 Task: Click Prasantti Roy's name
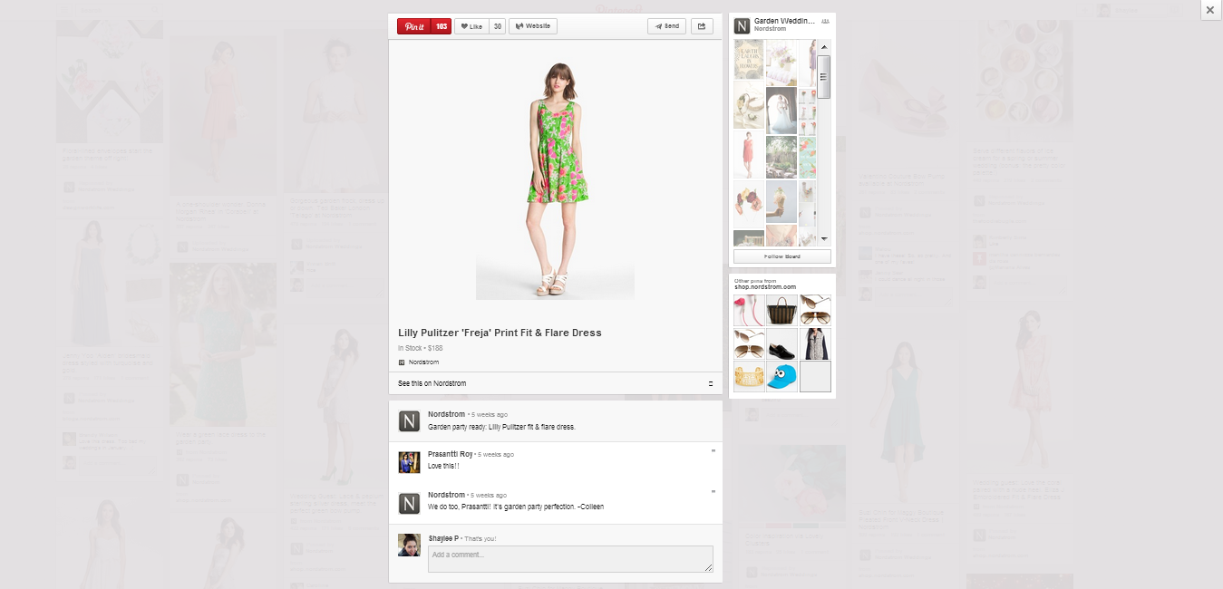[450, 454]
